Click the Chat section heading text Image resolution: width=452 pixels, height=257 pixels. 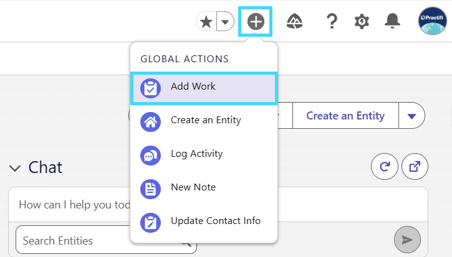pyautogui.click(x=46, y=167)
